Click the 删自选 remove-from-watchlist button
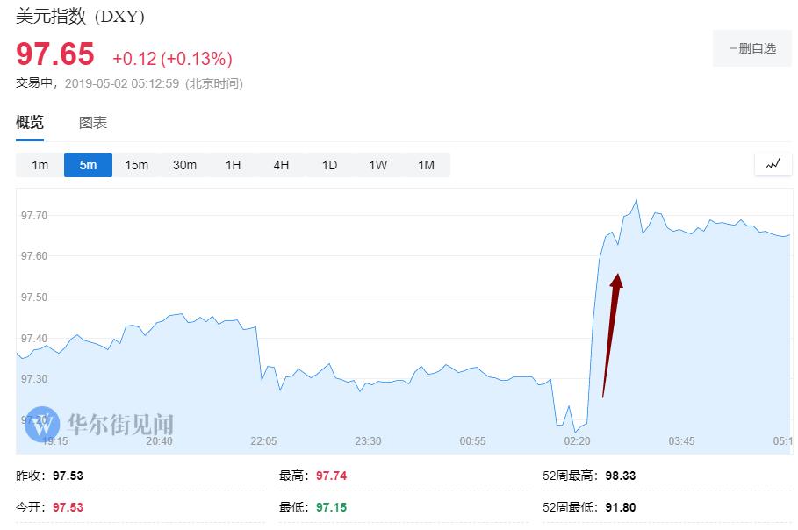This screenshot has width=798, height=530. click(x=752, y=48)
